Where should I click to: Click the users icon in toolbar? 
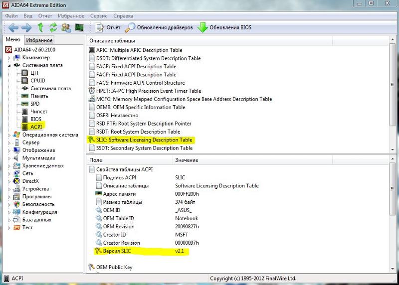coord(66,27)
